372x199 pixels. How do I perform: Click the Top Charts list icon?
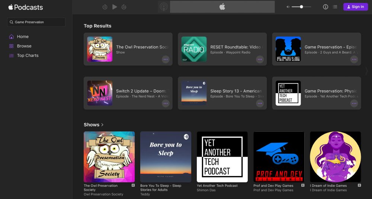point(12,55)
